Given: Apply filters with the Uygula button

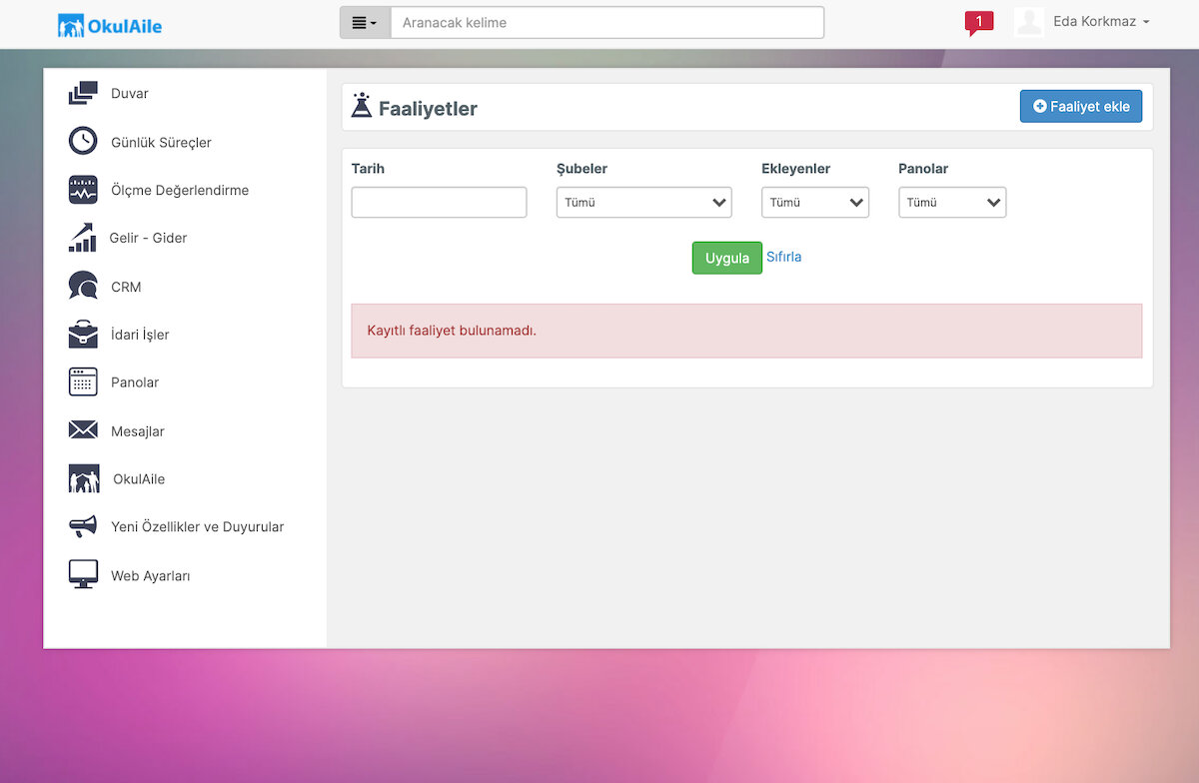Looking at the screenshot, I should 727,258.
